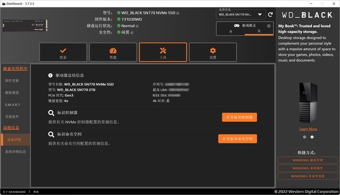
Task: Click 'My Book' promo headline text
Action: 304,29
